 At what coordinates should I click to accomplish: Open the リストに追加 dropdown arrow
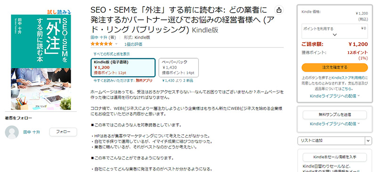369,141
